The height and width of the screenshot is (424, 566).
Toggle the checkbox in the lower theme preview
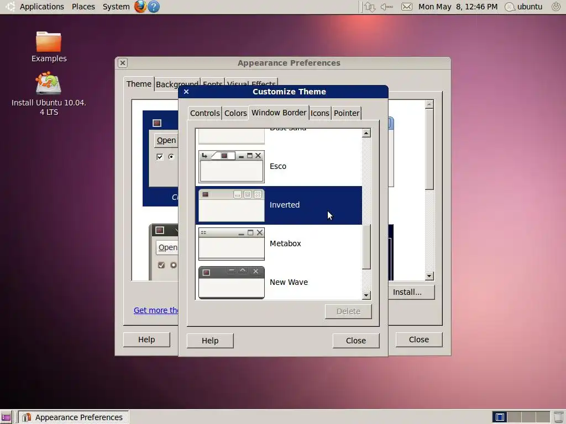point(161,265)
